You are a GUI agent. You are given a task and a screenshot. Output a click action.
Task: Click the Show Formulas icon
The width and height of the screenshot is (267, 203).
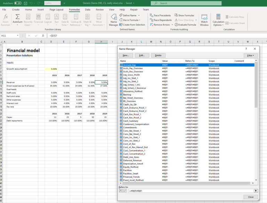click(x=184, y=15)
